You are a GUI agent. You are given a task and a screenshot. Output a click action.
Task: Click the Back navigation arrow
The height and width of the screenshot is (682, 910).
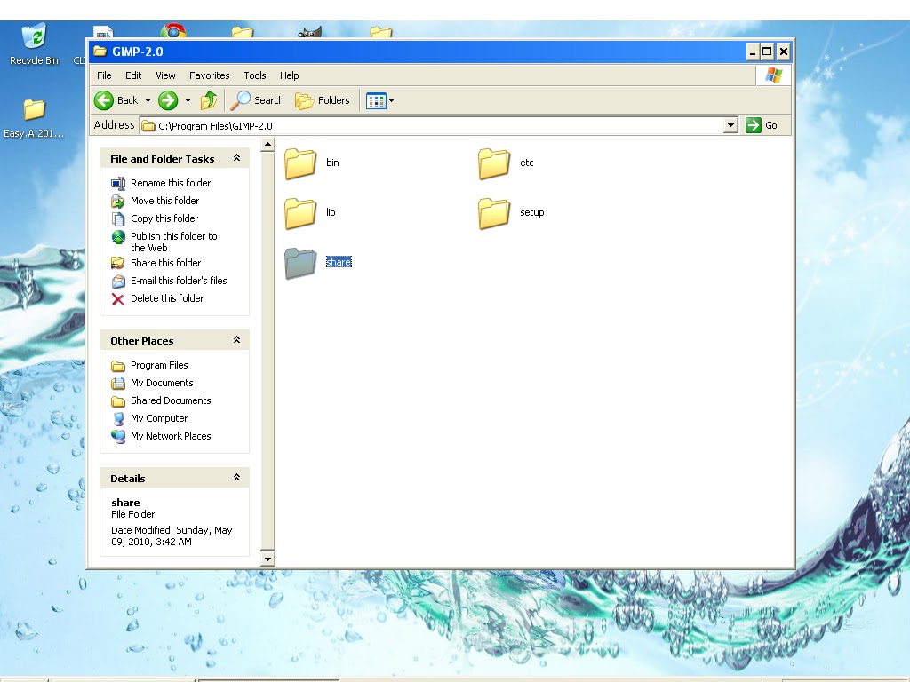click(x=105, y=100)
